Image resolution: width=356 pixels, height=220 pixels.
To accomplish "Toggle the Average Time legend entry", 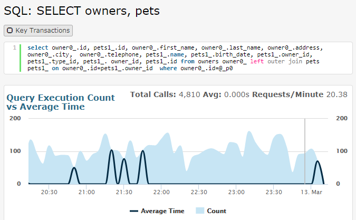I will coord(157,211).
